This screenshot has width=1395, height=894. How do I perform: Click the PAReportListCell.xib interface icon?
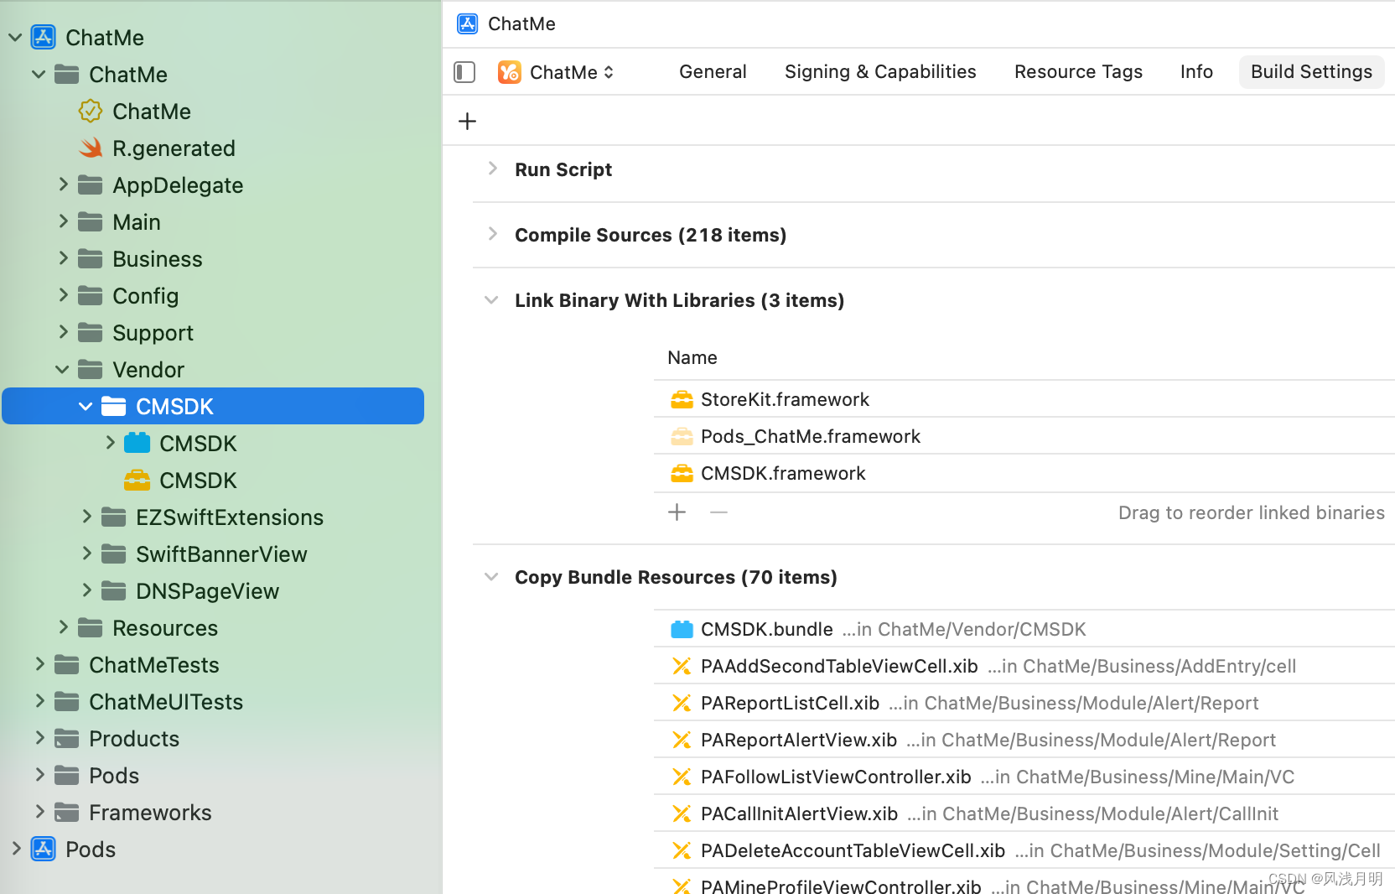pyautogui.click(x=682, y=703)
